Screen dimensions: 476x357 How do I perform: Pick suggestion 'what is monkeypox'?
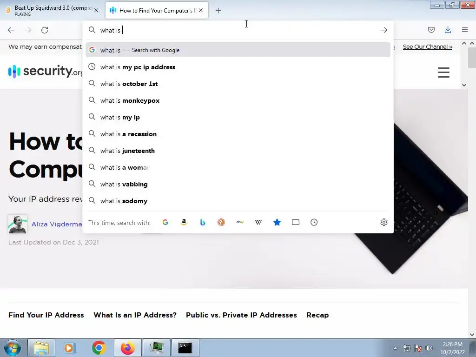(238, 100)
